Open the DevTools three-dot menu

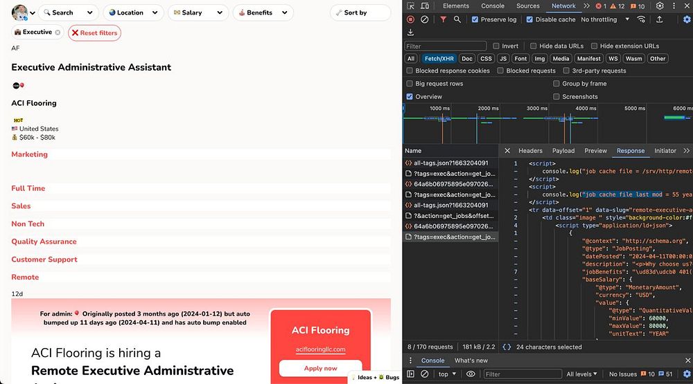(674, 6)
